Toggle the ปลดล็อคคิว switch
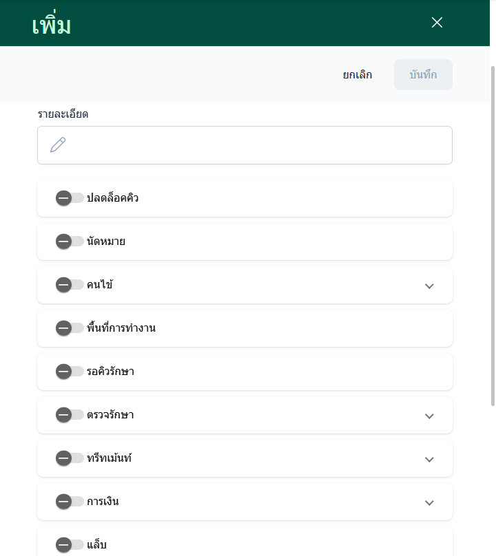496x556 pixels. tap(69, 198)
